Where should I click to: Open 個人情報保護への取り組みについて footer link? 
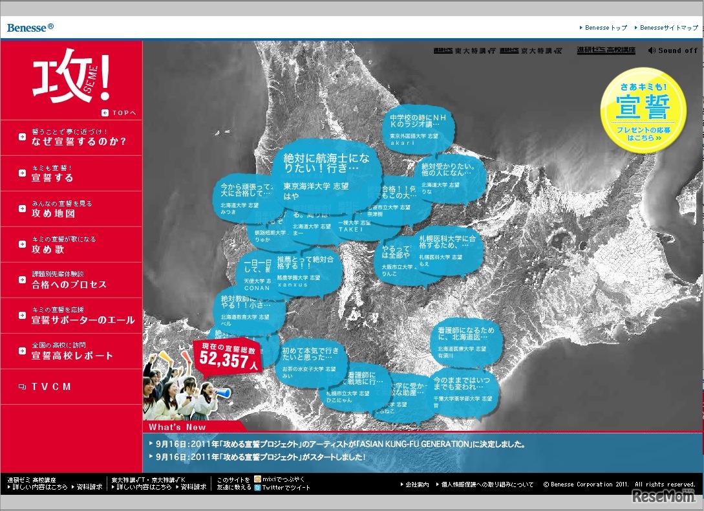click(485, 484)
